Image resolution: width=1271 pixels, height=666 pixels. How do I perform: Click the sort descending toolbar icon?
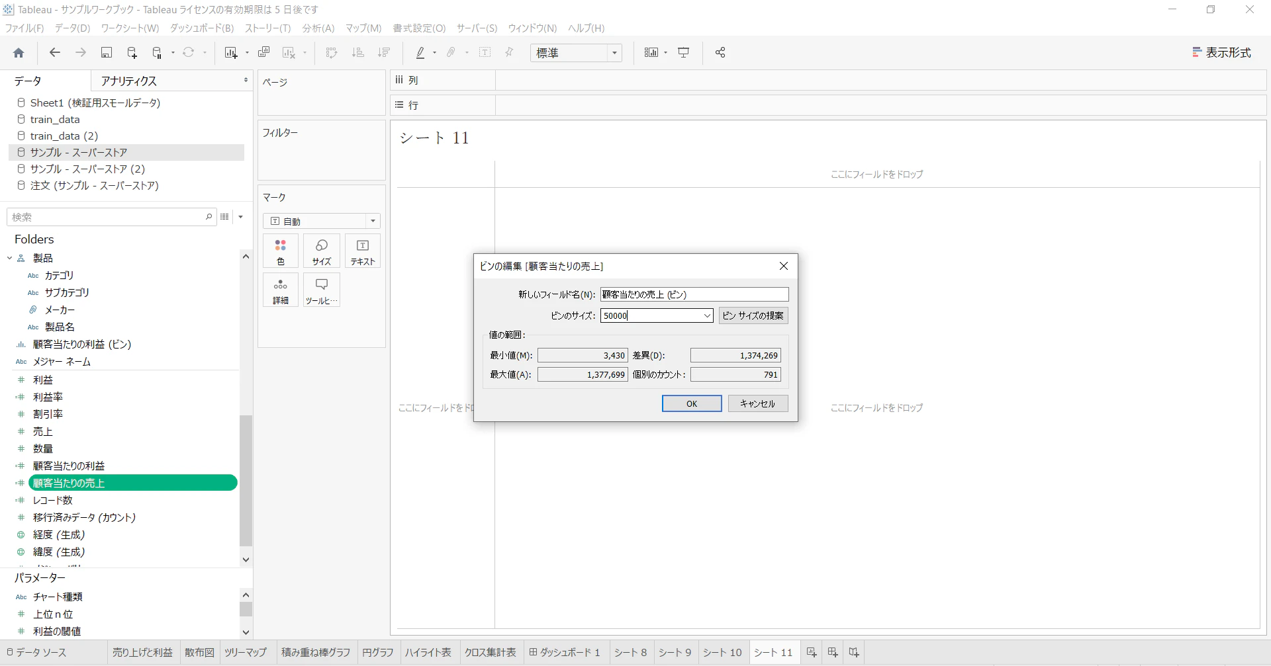pos(384,52)
